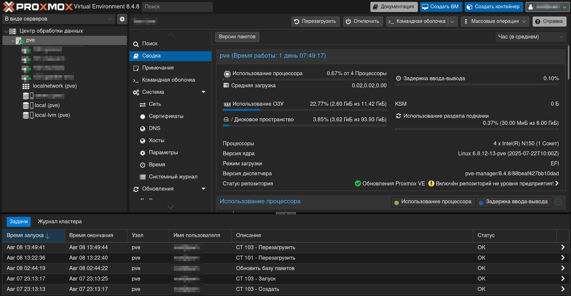
Task: Click the Системный журнал list icon
Action: [x=143, y=177]
